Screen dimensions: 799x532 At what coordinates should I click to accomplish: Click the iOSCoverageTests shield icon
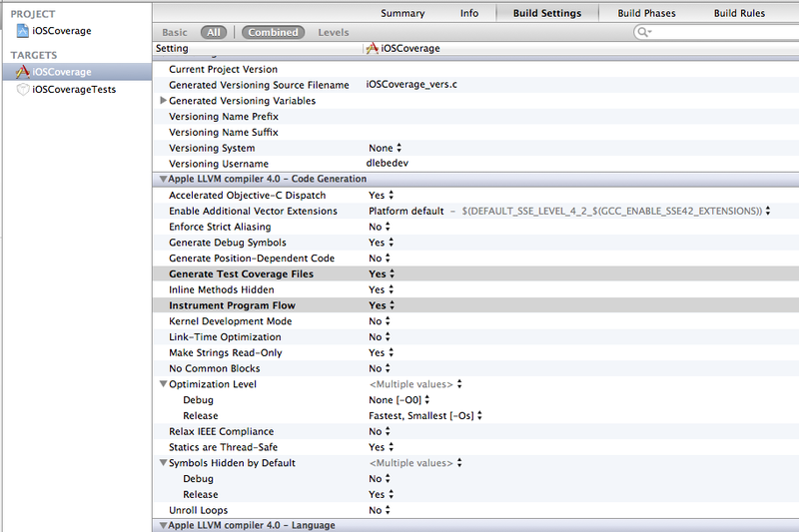[22, 89]
